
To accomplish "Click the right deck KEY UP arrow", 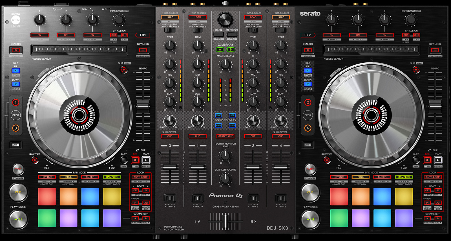I will click(x=308, y=71).
